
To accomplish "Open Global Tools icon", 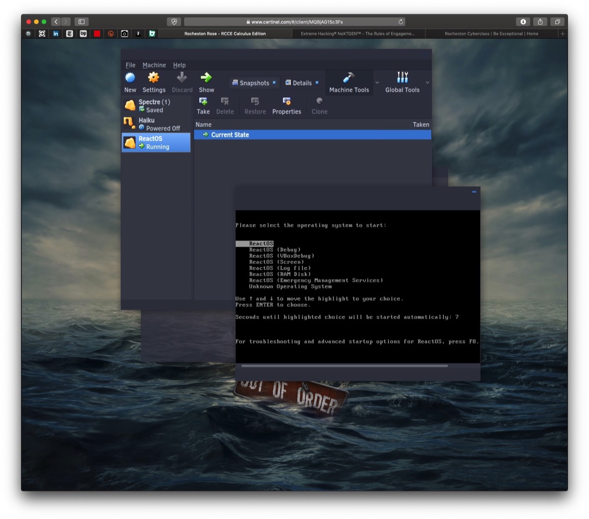I will (x=402, y=78).
